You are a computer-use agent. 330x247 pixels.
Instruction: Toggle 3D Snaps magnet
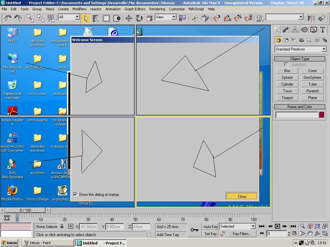[217, 18]
